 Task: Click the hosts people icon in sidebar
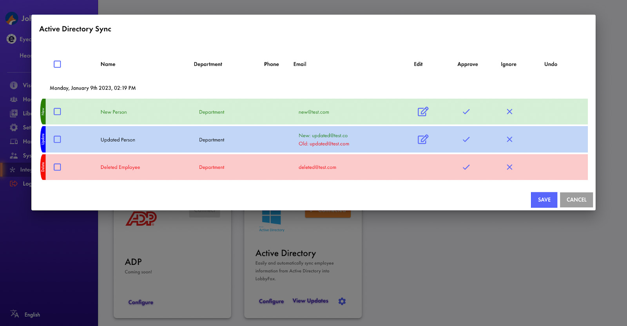[x=14, y=99]
